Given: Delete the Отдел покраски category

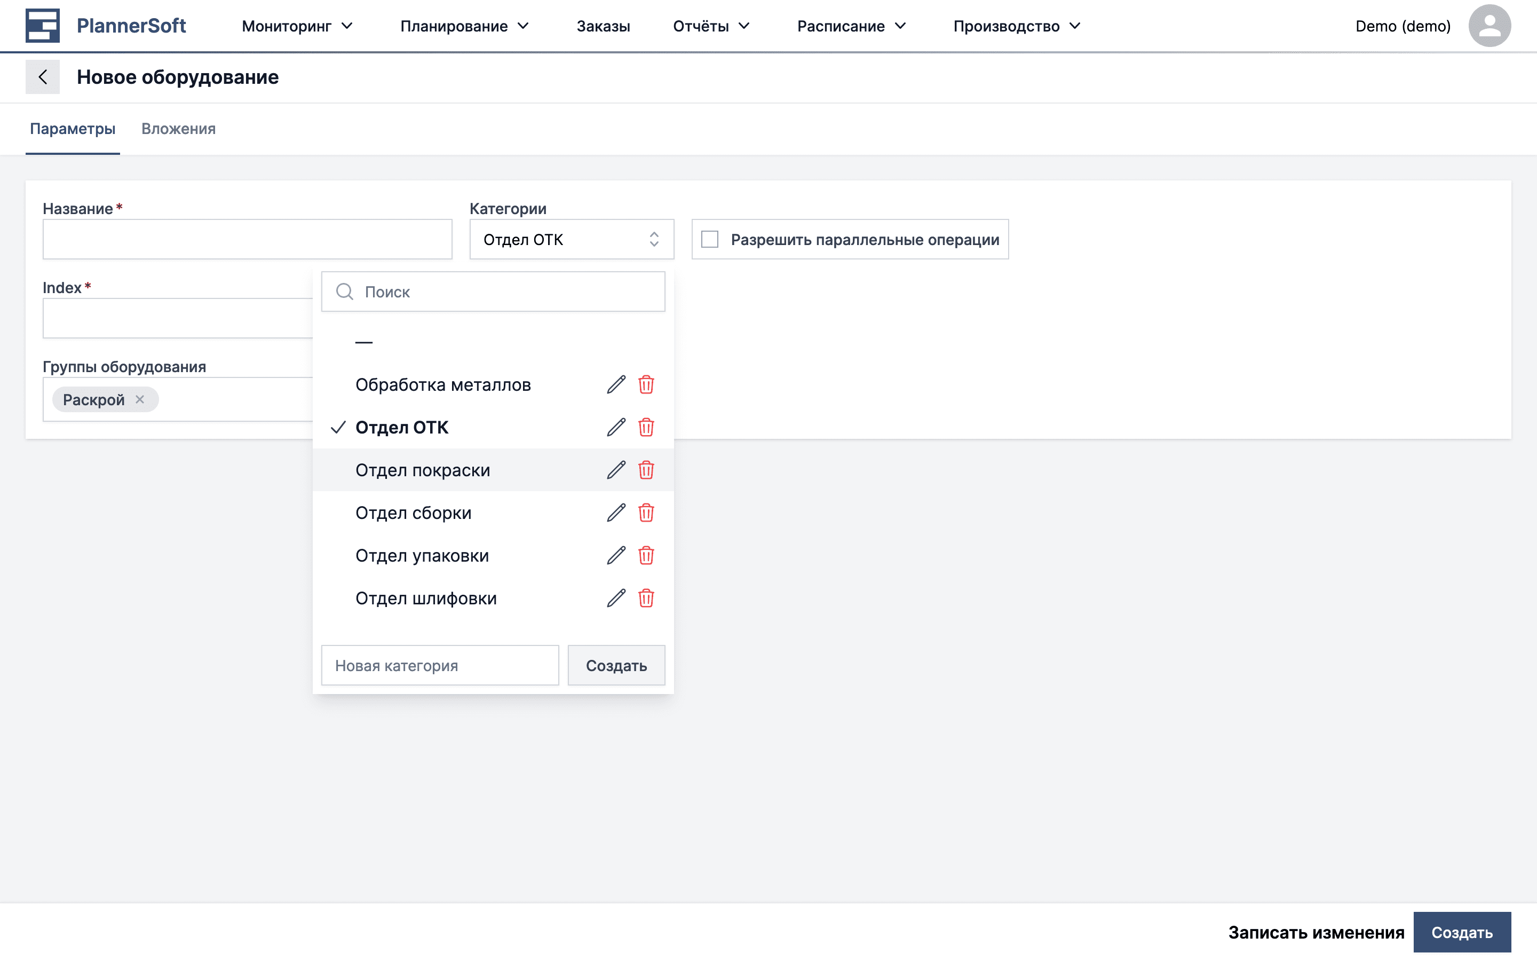Looking at the screenshot, I should (646, 470).
